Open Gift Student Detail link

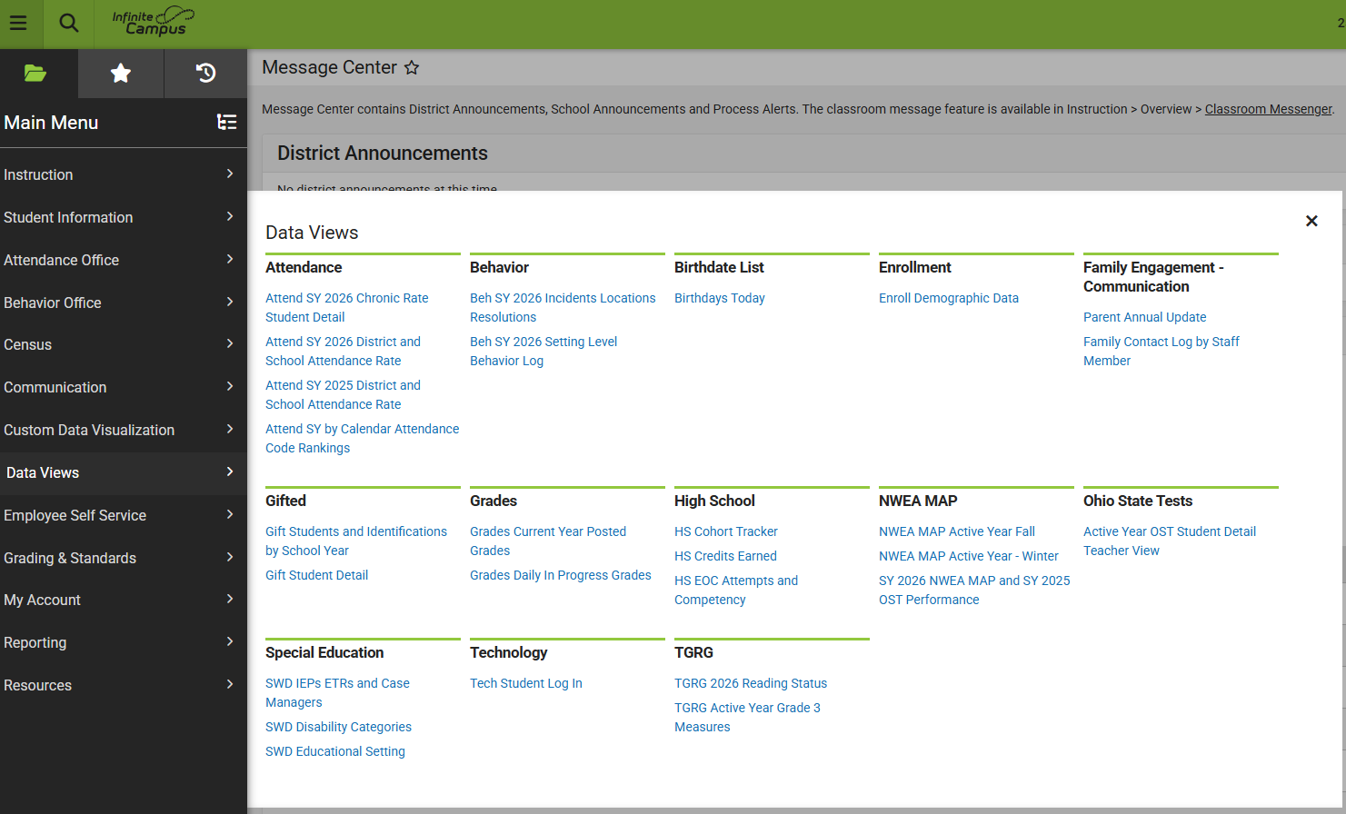pos(317,575)
